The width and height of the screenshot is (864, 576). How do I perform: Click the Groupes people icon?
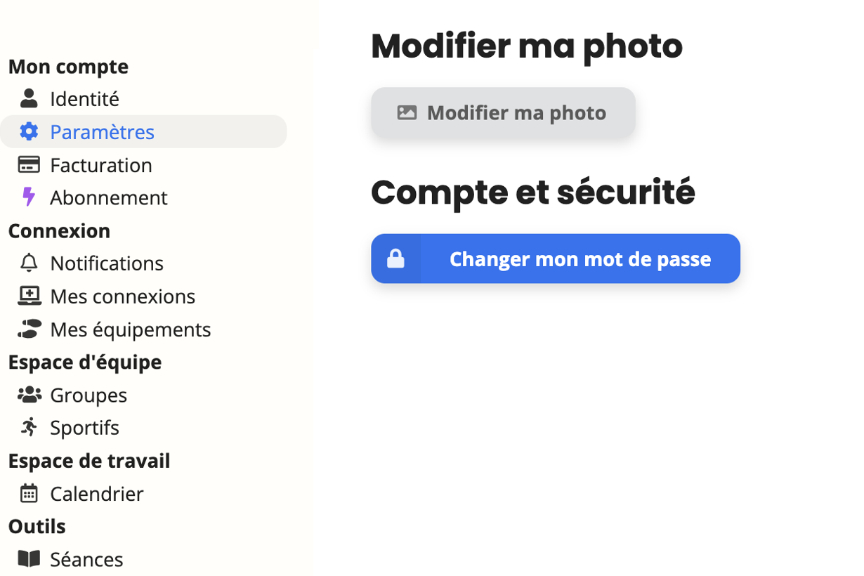tap(29, 395)
